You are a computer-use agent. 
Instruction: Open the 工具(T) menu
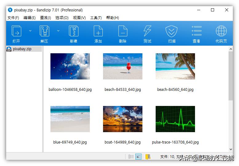click(x=96, y=18)
